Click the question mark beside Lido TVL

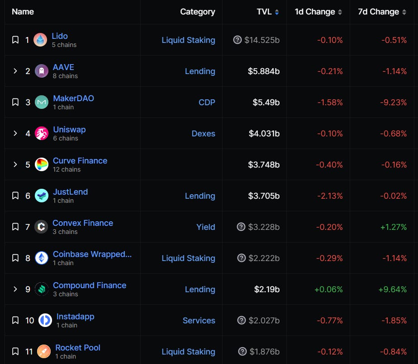coord(237,40)
